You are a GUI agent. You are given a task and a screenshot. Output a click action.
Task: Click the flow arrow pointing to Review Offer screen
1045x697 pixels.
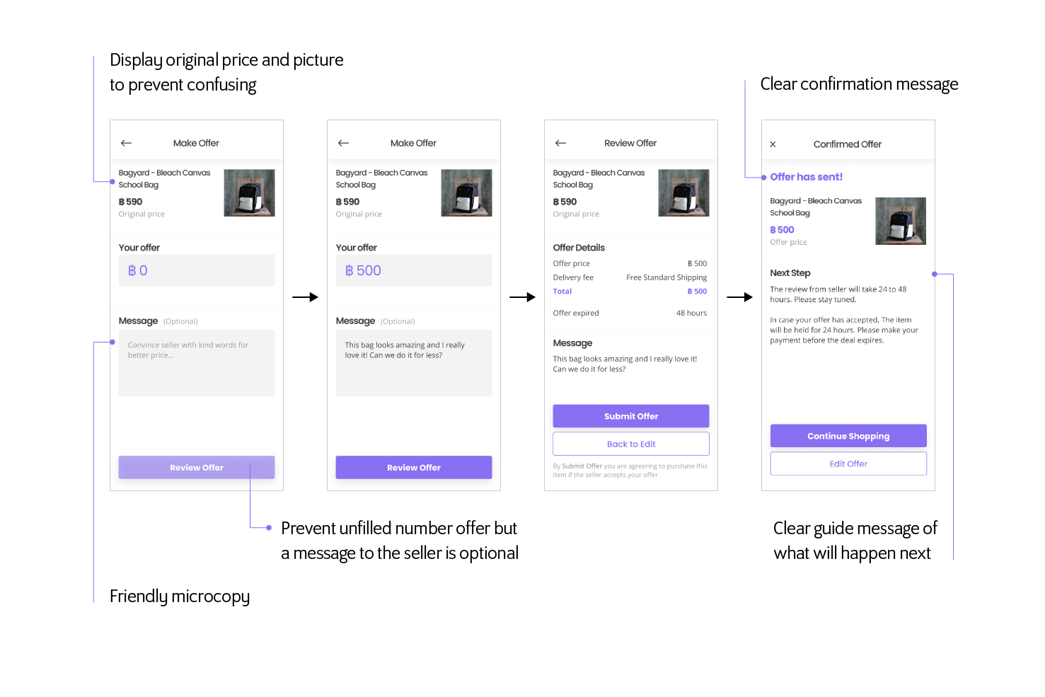click(522, 297)
